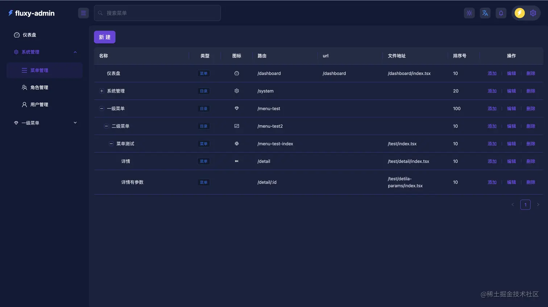Screen dimensions: 548x307
Task: Click the 新建 button
Action: pos(105,37)
